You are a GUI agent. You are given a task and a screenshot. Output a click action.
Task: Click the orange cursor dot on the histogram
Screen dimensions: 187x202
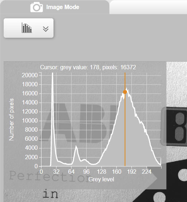125,92
